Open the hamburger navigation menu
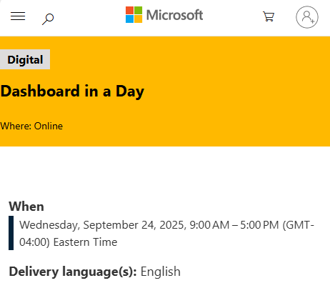This screenshot has width=330, height=288. (x=18, y=16)
